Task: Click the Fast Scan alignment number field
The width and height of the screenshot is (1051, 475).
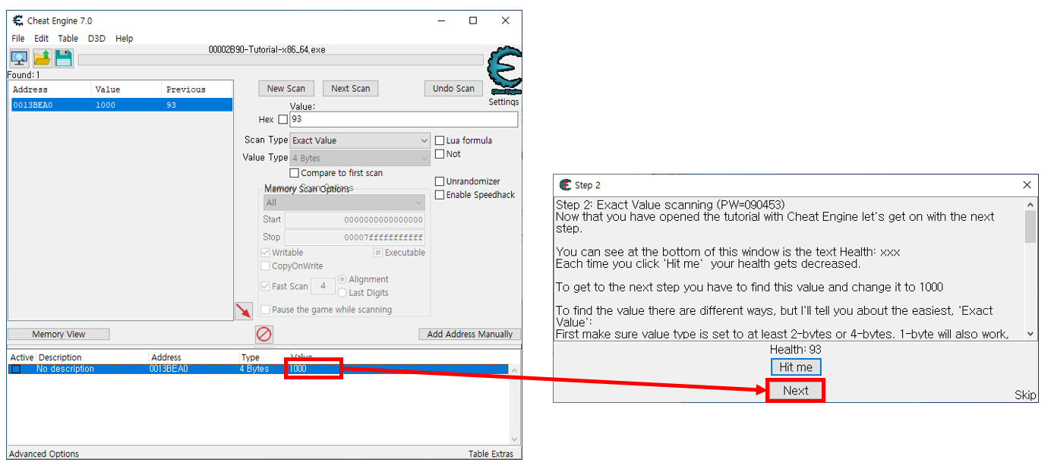Action: [323, 286]
